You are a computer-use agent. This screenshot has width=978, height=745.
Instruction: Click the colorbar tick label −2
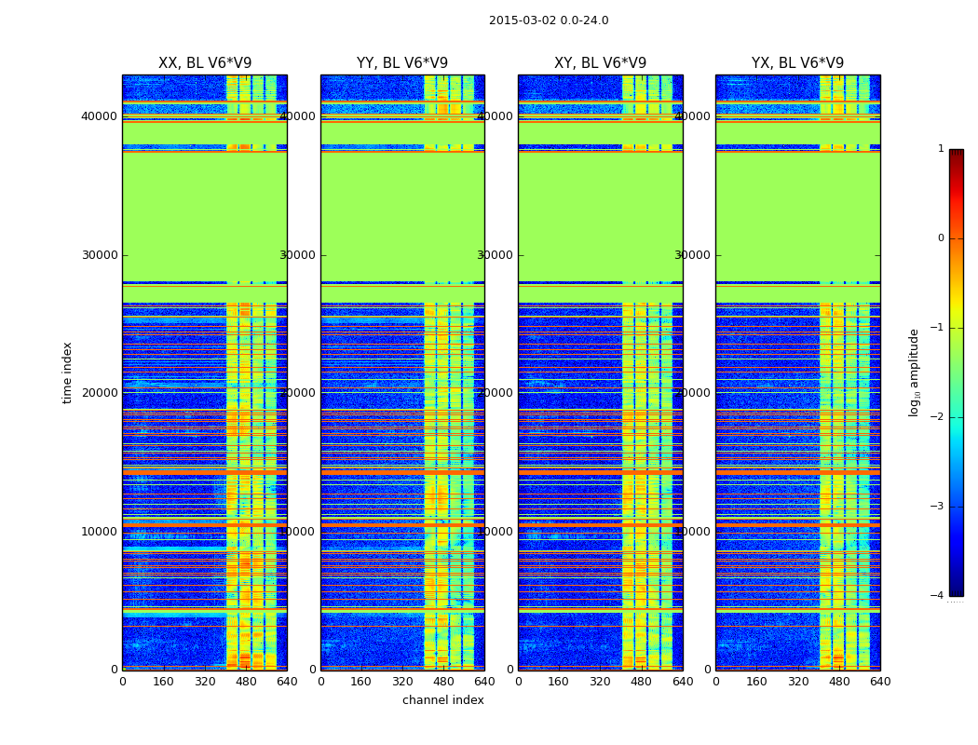[937, 417]
